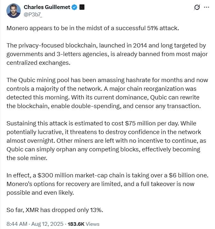Click the words 'the sole miner.'
The width and height of the screenshot is (215, 229).
(27, 158)
